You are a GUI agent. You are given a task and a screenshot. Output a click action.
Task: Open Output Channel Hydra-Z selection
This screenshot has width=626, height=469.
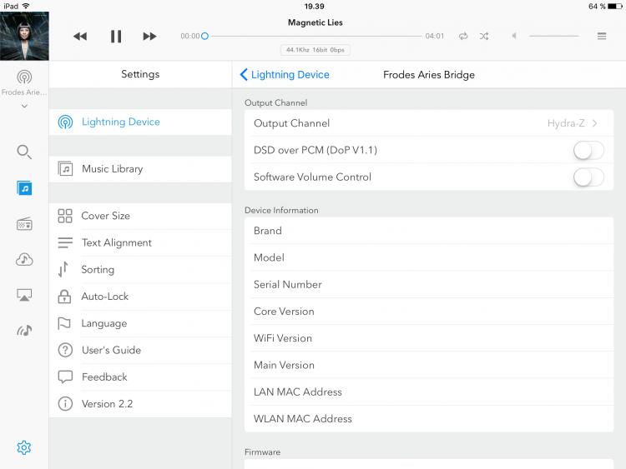point(429,123)
